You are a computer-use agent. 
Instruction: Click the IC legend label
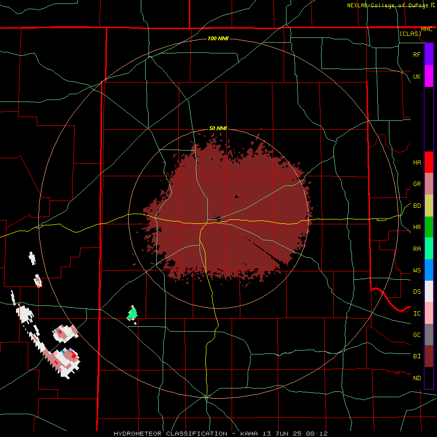click(x=417, y=314)
